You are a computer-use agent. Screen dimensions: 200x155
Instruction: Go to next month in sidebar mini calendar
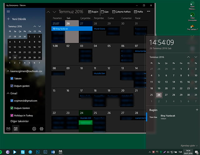point(40,27)
